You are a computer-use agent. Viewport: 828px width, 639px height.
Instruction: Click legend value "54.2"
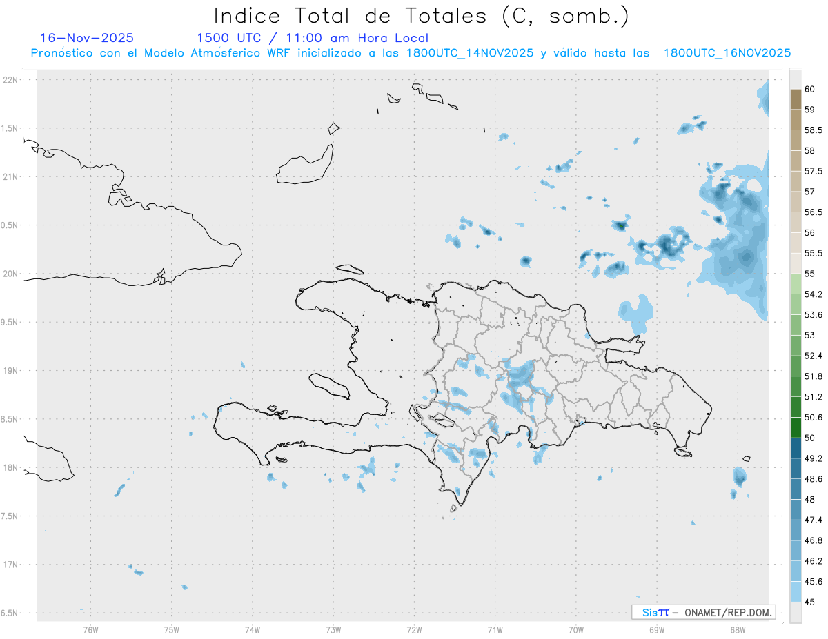pyautogui.click(x=814, y=294)
